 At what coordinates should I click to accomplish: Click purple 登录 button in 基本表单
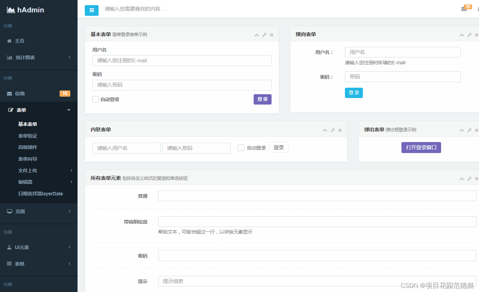[x=263, y=99]
